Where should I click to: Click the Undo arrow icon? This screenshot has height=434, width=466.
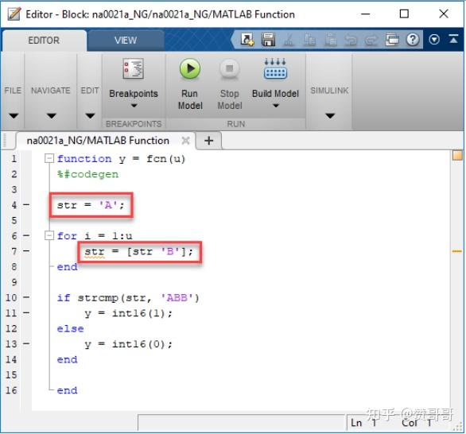[x=351, y=40]
